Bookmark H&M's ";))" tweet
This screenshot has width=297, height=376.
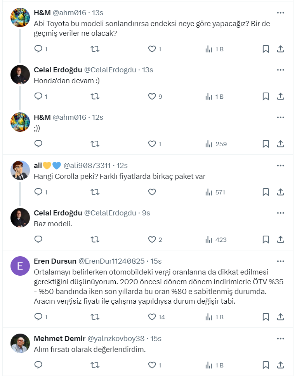pyautogui.click(x=266, y=144)
